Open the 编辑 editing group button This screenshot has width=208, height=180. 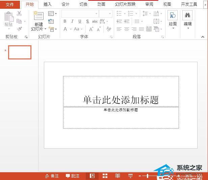pos(188,20)
